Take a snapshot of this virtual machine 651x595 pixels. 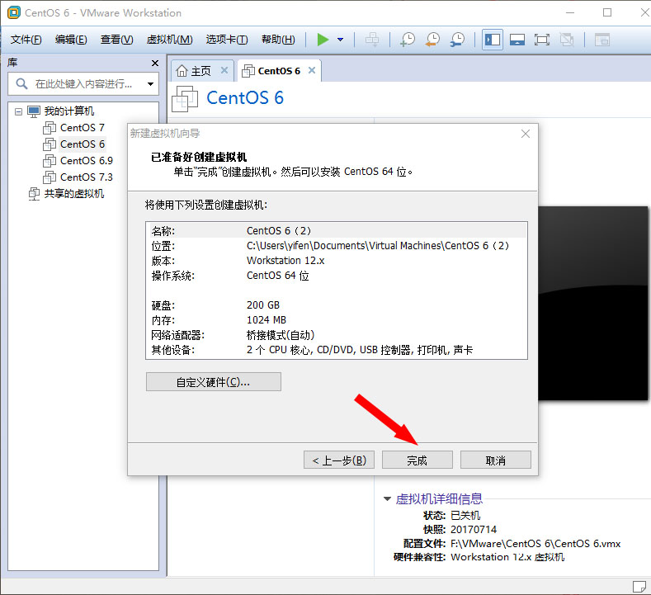tap(408, 40)
